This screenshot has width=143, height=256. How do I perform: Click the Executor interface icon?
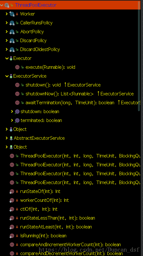coord(11,58)
